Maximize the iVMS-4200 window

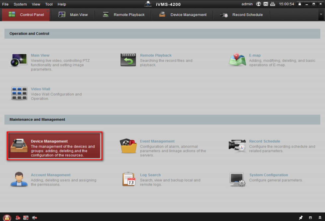pos(314,4)
